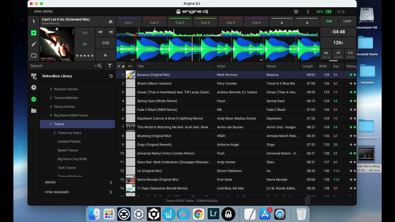
Task: Select the Speed Trance playlist
Action: tap(68, 150)
